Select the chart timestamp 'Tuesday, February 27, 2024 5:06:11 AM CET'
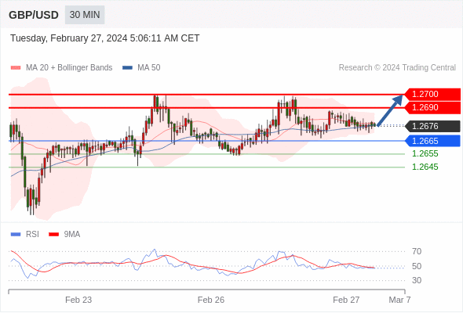 tap(105, 38)
